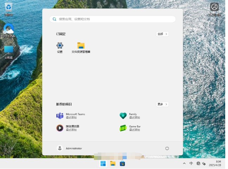Expand all apps with 全部 button

pos(162,34)
